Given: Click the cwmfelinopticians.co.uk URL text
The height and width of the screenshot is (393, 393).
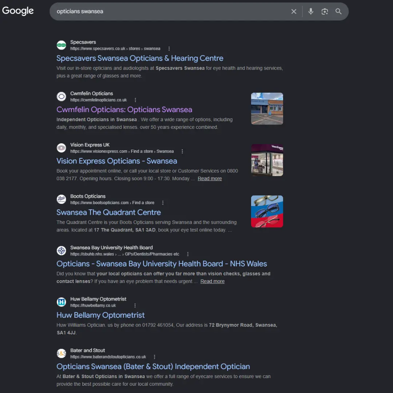Looking at the screenshot, I should pyautogui.click(x=99, y=100).
